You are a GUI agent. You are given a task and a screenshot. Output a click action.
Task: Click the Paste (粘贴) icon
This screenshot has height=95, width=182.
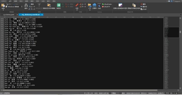(x=3, y=5)
